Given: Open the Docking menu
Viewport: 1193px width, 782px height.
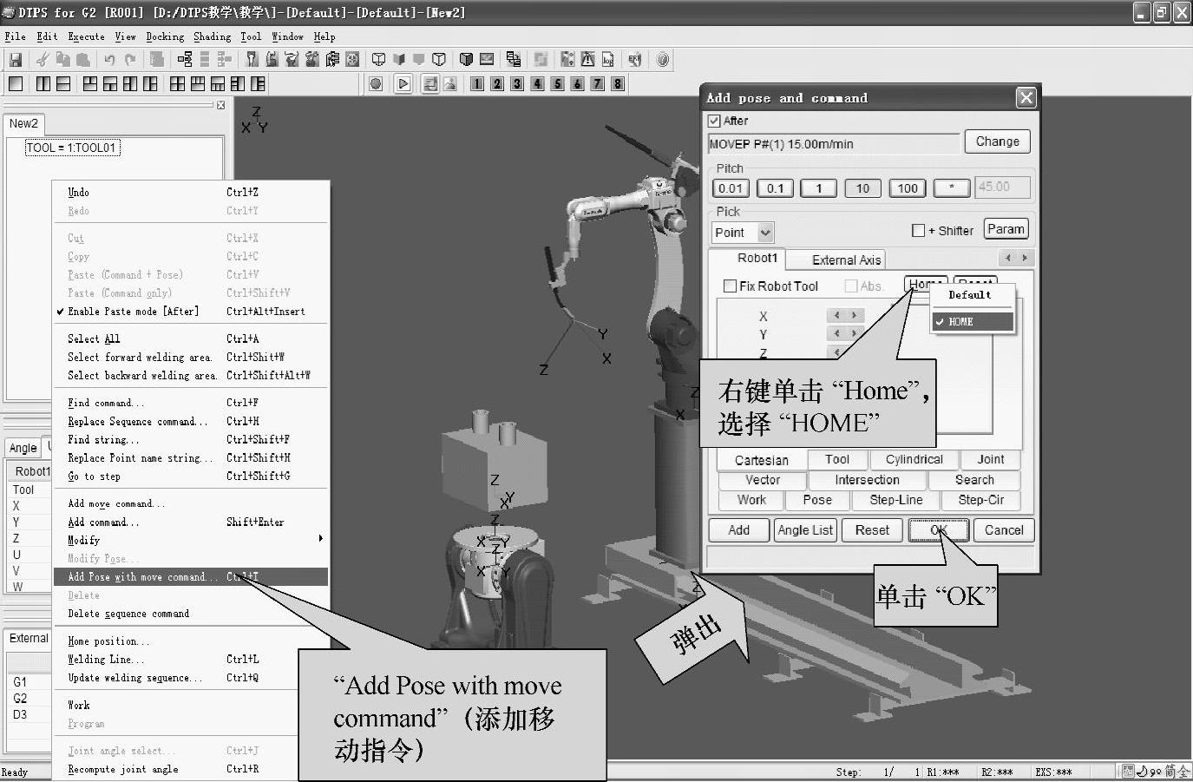Looking at the screenshot, I should point(165,36).
